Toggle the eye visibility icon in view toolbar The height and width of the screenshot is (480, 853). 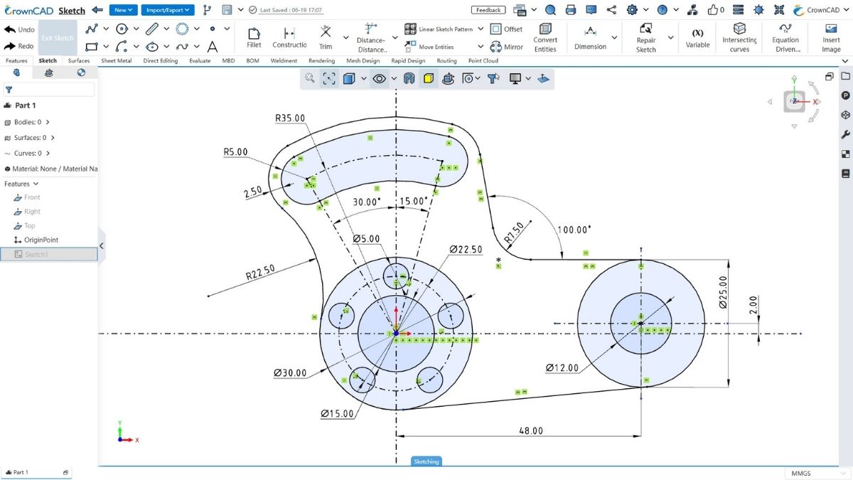pos(380,79)
